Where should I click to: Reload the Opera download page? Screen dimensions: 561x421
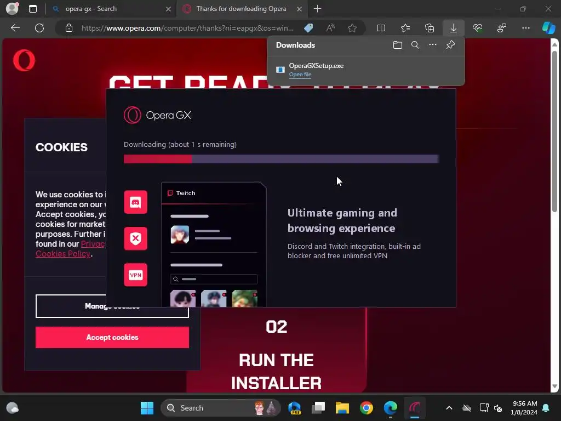[x=39, y=28]
